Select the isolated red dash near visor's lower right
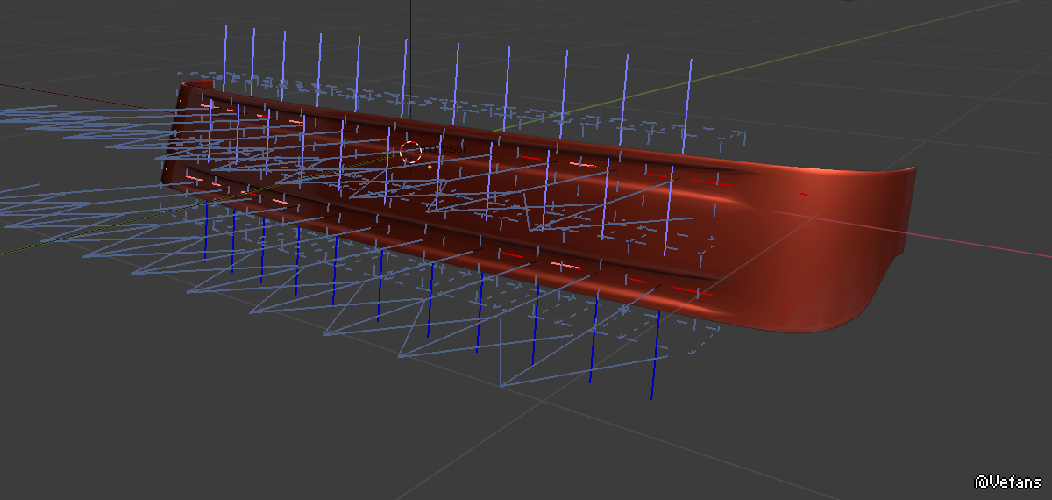This screenshot has height=500, width=1052. [784, 307]
